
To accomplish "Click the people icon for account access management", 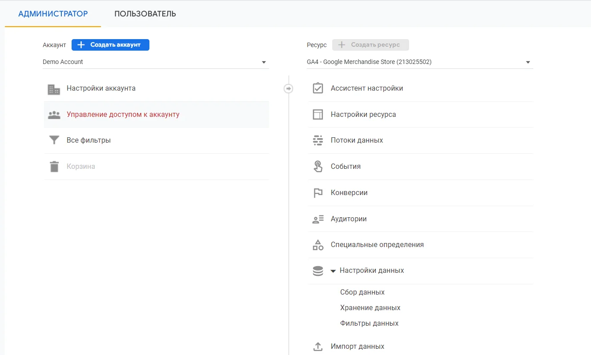I will tap(54, 115).
